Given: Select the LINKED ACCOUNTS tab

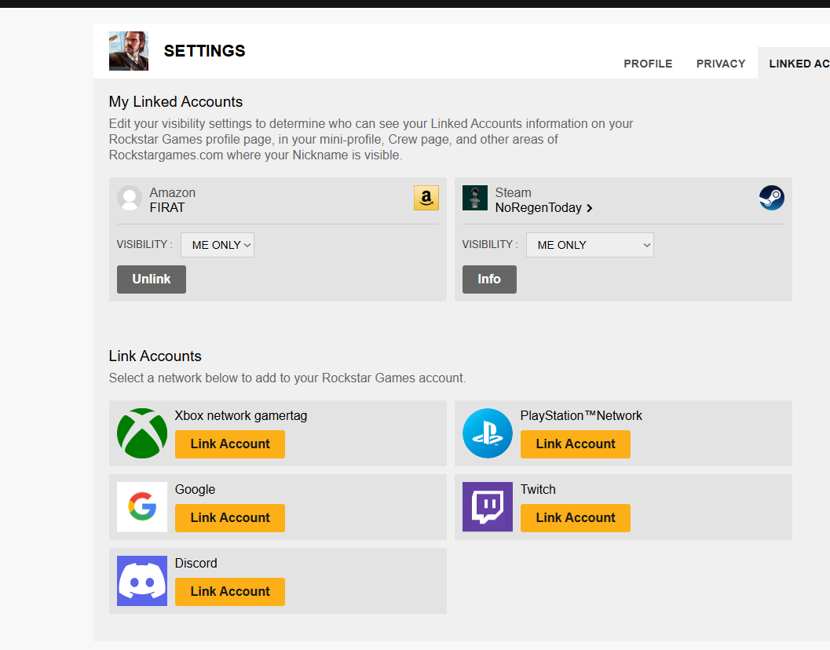Looking at the screenshot, I should click(794, 64).
